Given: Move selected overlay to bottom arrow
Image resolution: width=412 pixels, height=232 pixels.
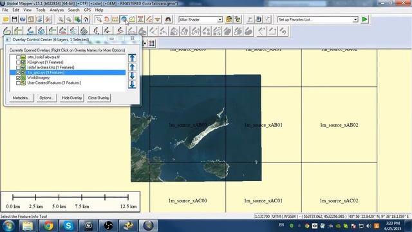Looking at the screenshot, I should (x=132, y=84).
